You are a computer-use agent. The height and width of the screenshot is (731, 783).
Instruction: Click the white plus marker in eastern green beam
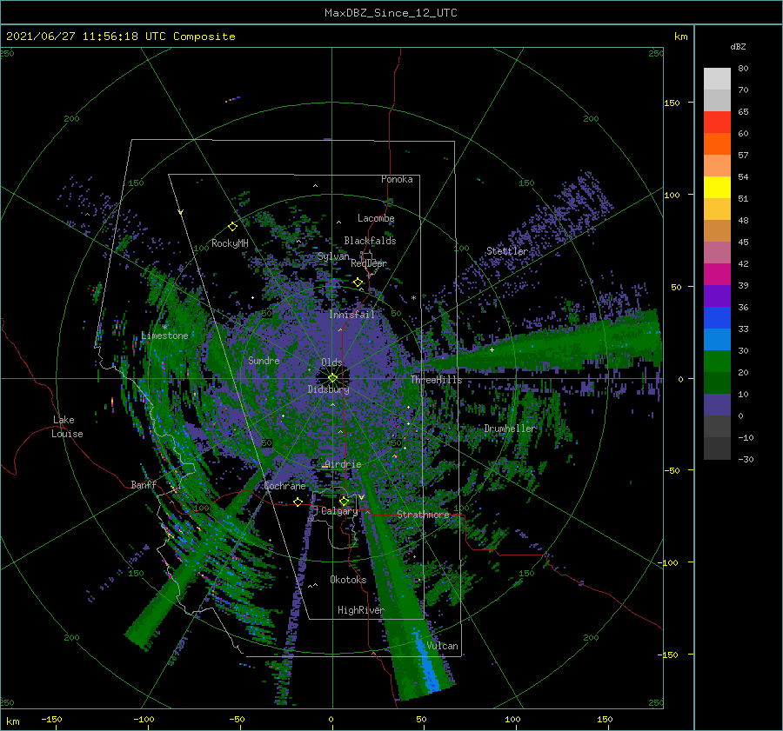[x=492, y=349]
